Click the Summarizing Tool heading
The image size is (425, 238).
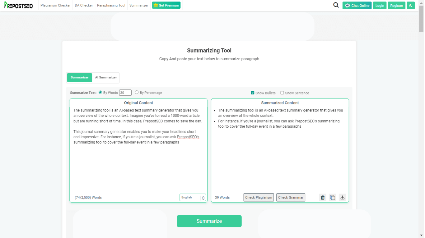tap(209, 50)
